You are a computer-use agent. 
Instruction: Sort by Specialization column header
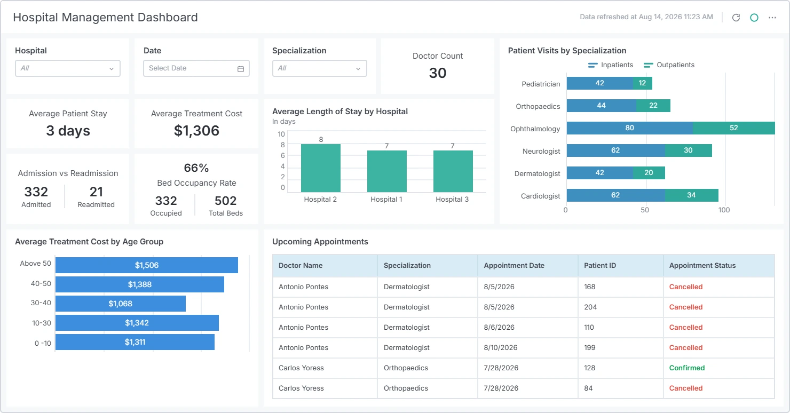pos(428,266)
